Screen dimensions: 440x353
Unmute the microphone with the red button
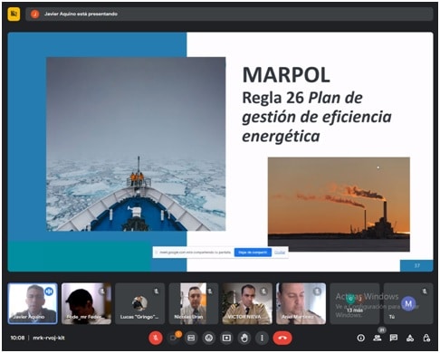pos(156,338)
